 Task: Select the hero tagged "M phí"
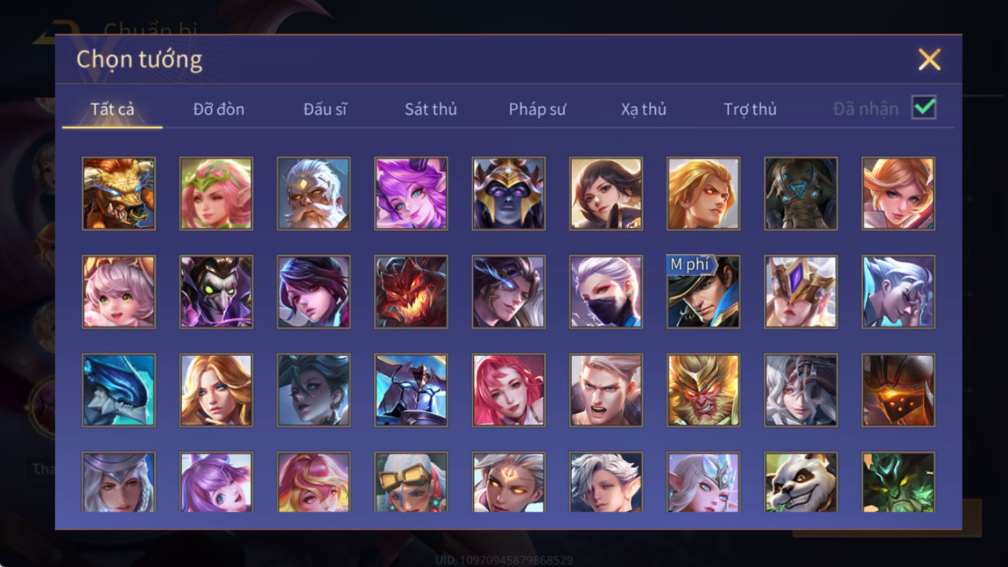[x=703, y=292]
